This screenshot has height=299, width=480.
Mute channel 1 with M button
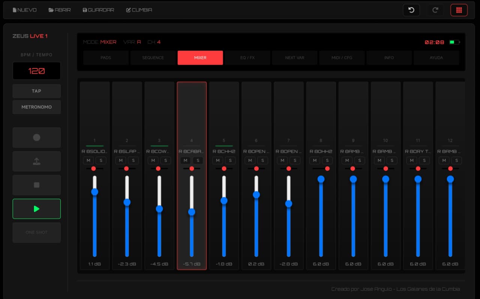coord(88,161)
